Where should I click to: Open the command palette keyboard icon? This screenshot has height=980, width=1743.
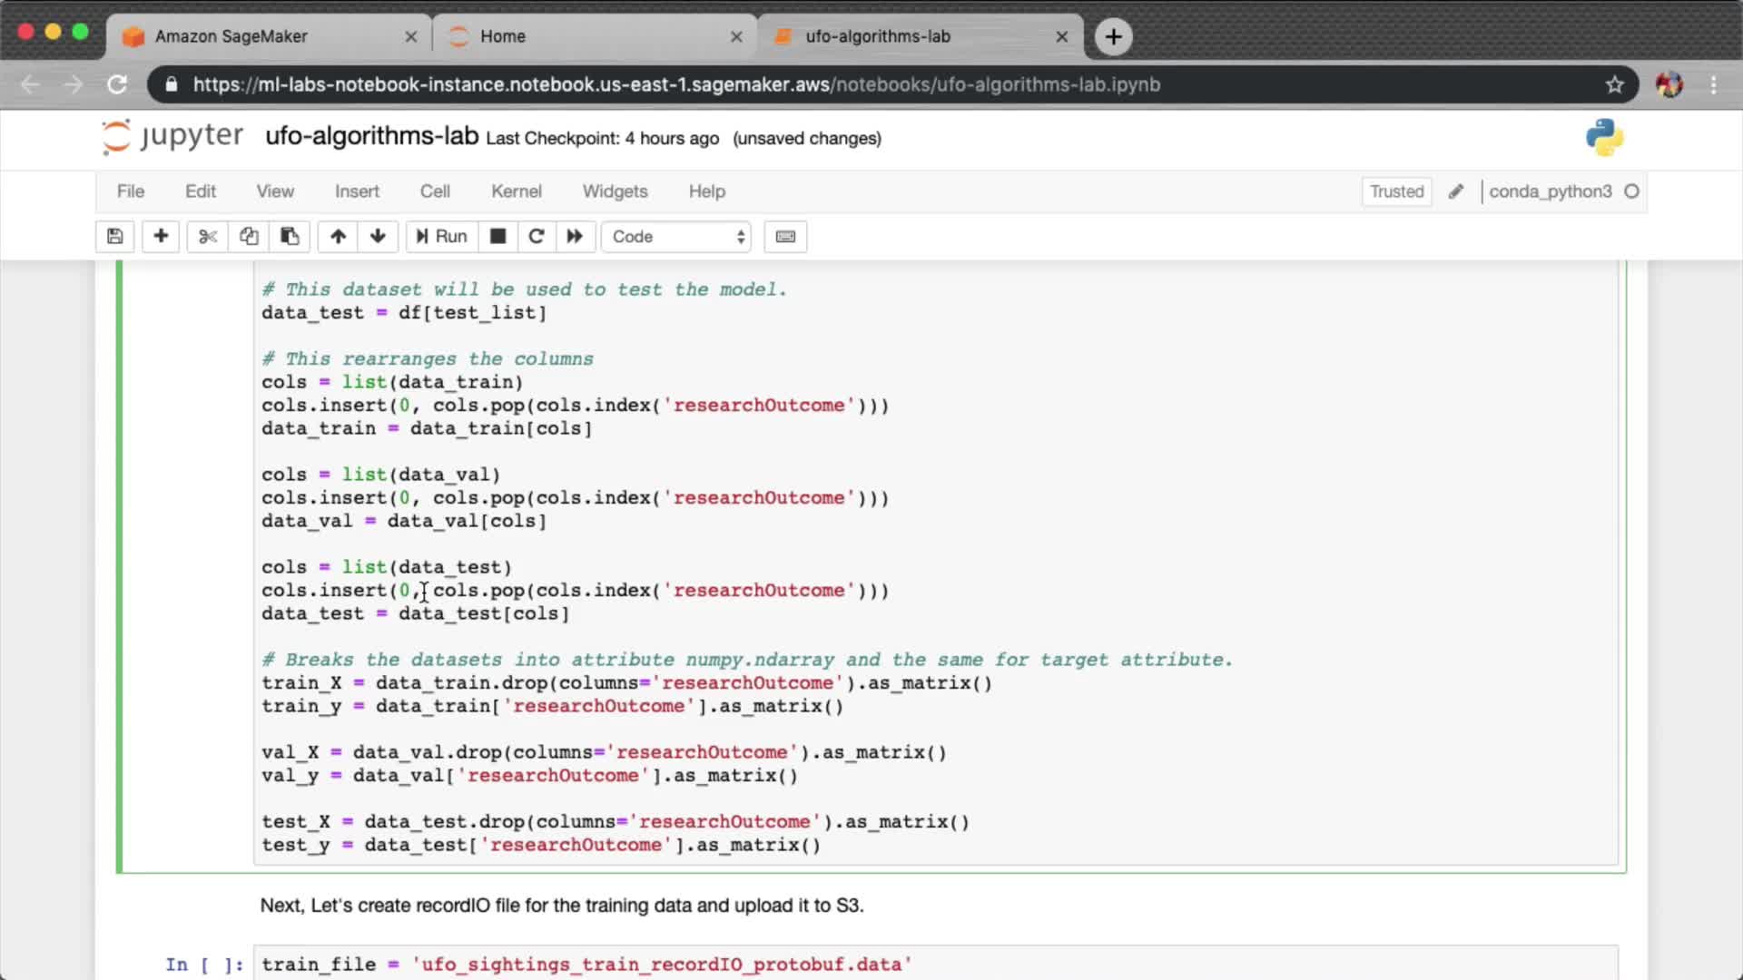tap(785, 237)
